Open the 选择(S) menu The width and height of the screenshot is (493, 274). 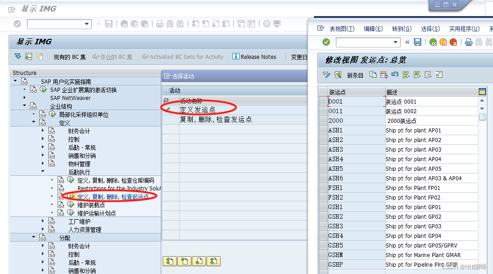coord(430,29)
